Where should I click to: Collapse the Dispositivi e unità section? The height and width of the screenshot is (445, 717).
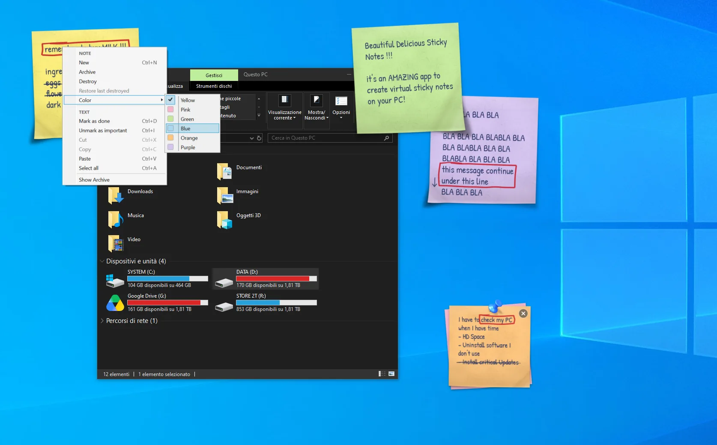pos(102,261)
